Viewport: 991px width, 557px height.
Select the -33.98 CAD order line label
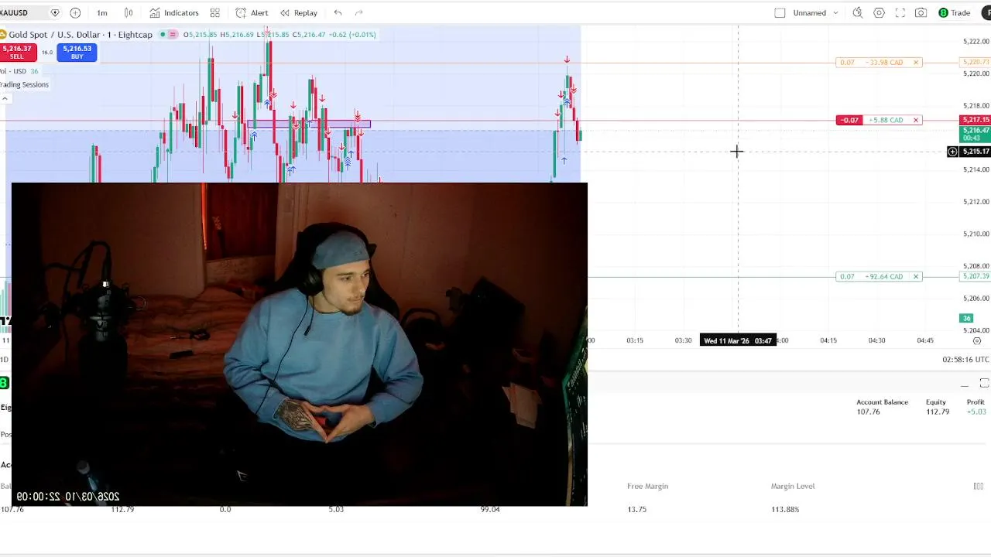coord(884,62)
